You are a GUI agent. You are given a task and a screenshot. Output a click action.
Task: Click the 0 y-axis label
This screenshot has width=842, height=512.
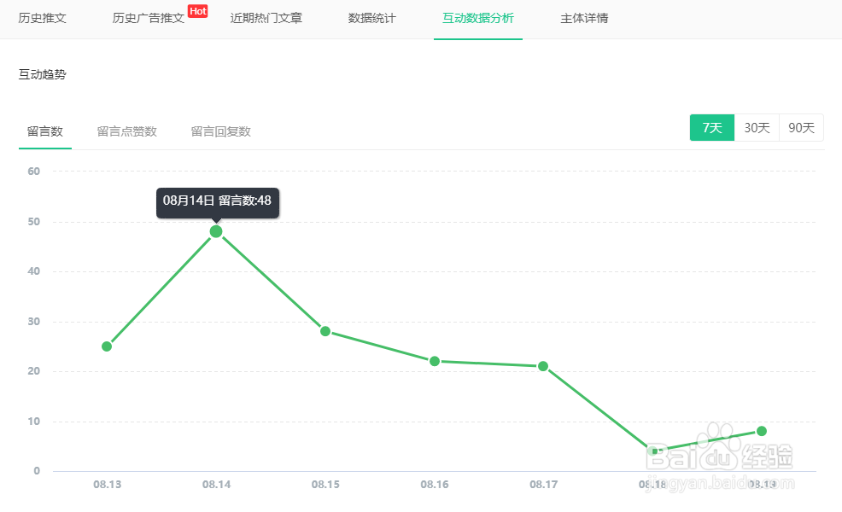click(x=37, y=471)
